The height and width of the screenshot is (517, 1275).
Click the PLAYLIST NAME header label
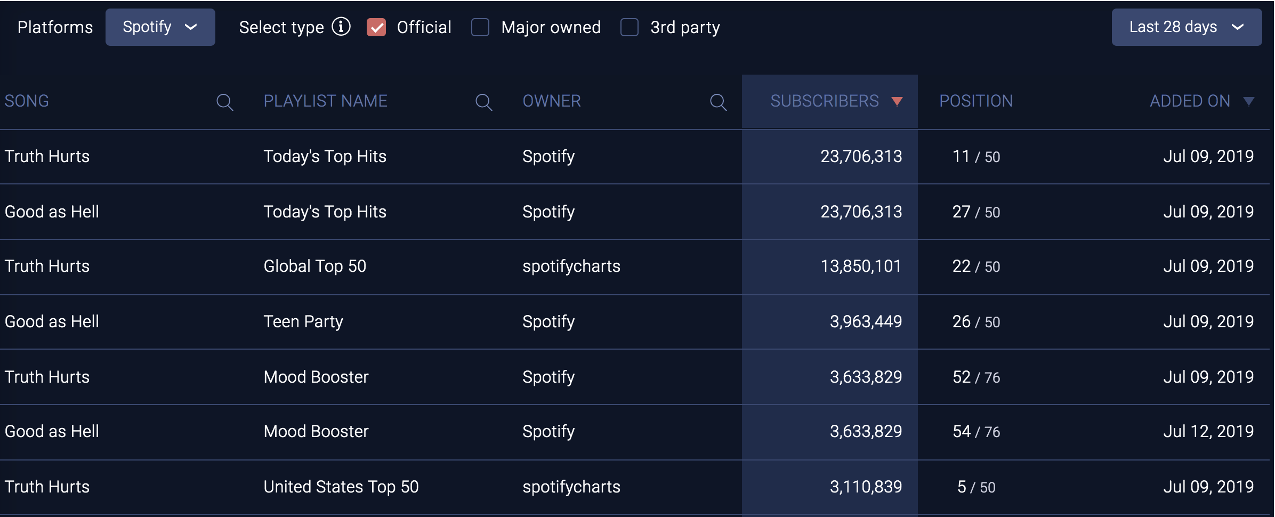(326, 101)
